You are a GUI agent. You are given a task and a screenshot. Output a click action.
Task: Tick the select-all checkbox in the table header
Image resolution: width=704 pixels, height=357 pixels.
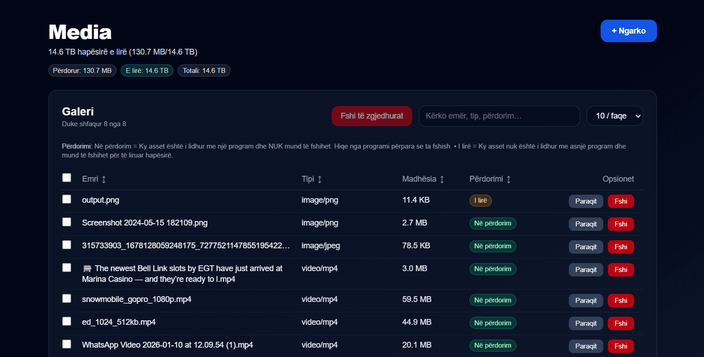(x=67, y=178)
